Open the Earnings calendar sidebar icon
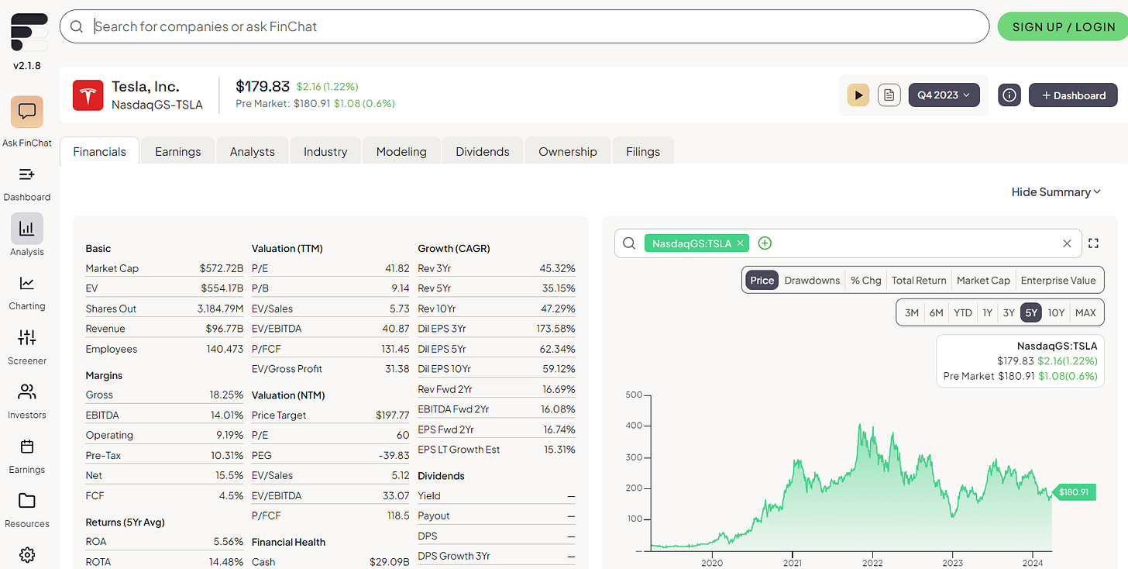 27,447
